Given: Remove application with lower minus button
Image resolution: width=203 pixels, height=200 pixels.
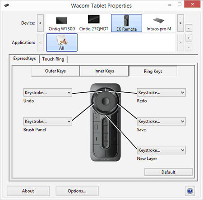Looking at the screenshot, I should (189, 48).
